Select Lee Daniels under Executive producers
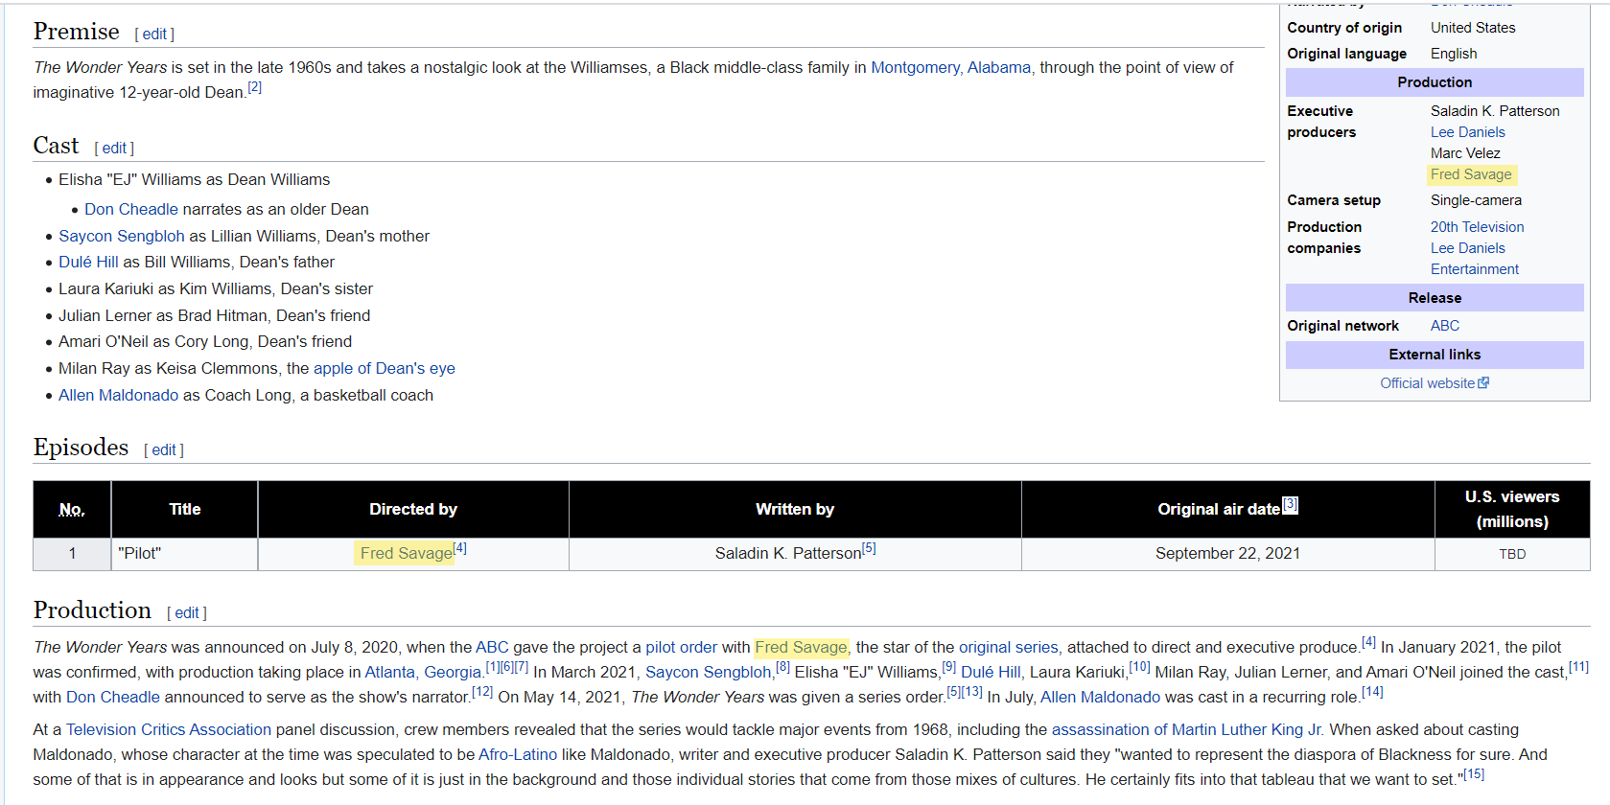The width and height of the screenshot is (1610, 805). (1468, 132)
